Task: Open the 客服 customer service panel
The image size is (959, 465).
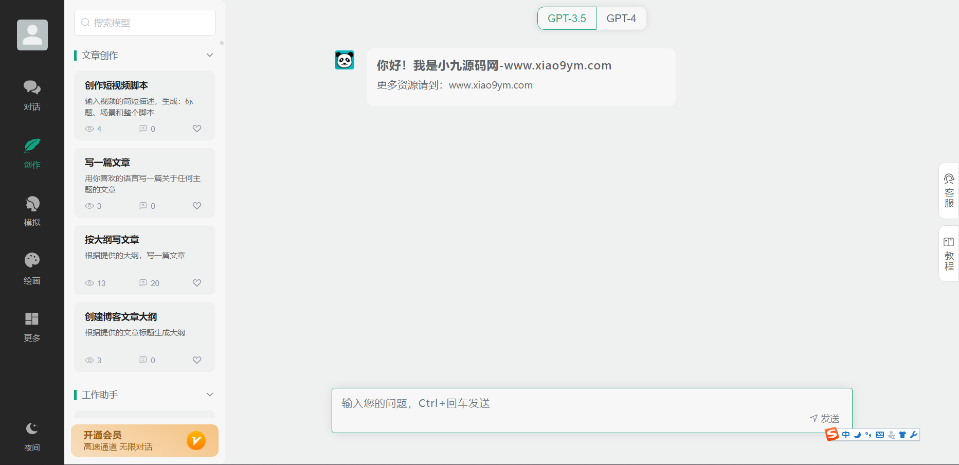Action: pyautogui.click(x=949, y=191)
